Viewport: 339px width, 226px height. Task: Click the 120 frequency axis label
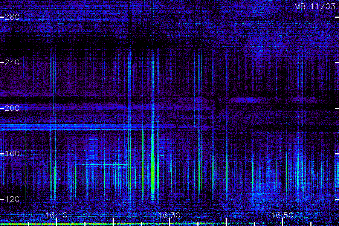[x=12, y=199]
